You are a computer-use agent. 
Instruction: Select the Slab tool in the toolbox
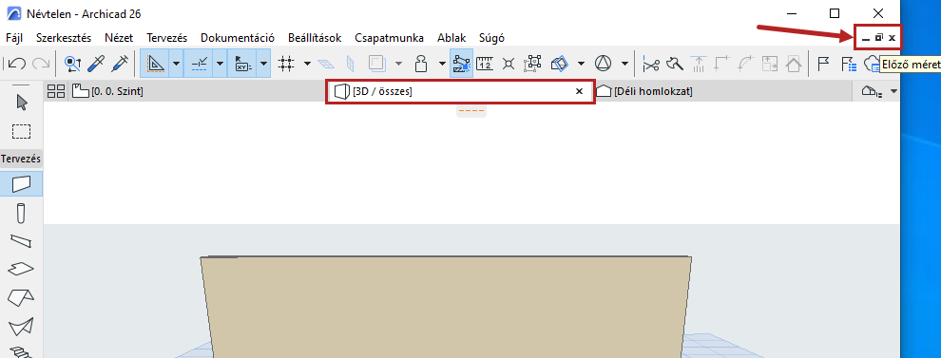pos(21,269)
